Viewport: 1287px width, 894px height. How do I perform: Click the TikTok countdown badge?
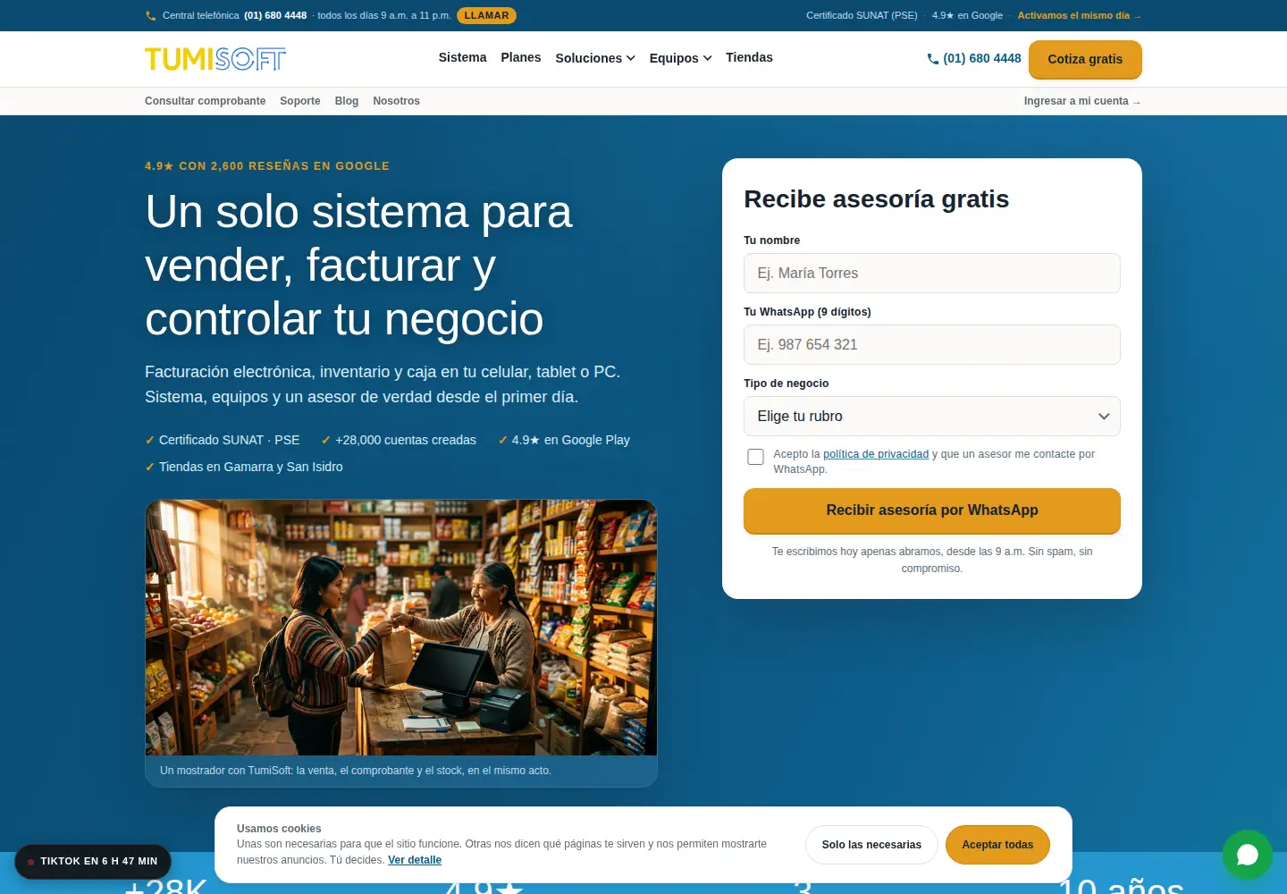click(x=93, y=862)
